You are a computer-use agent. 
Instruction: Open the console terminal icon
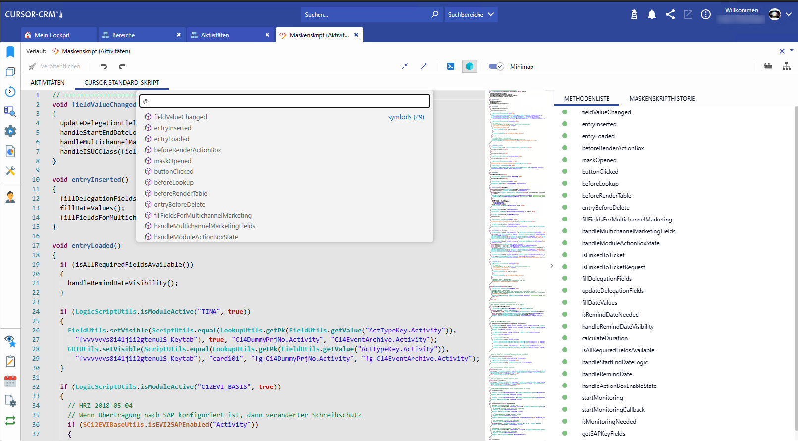pyautogui.click(x=451, y=66)
